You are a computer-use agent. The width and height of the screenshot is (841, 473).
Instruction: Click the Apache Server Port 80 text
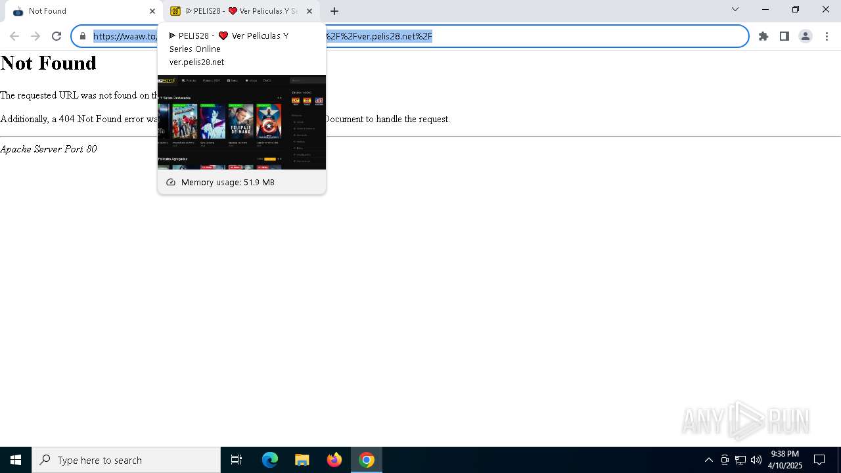click(49, 149)
